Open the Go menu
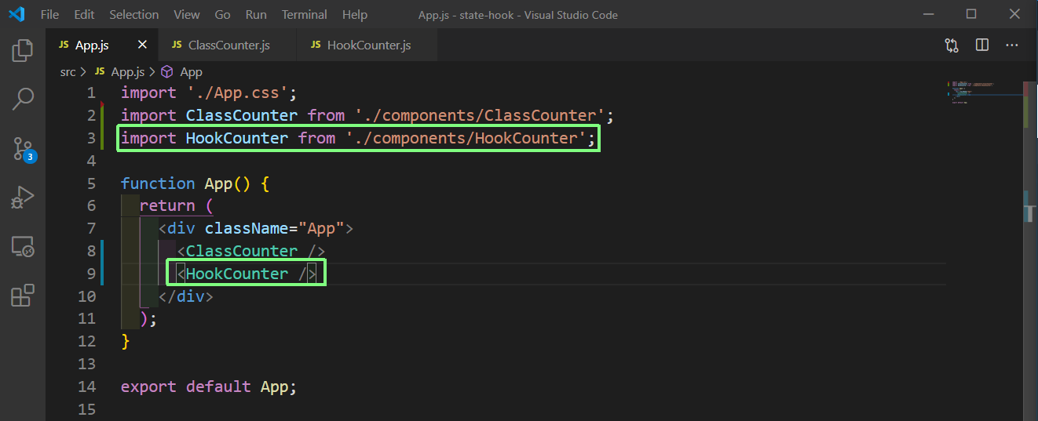 click(x=223, y=15)
